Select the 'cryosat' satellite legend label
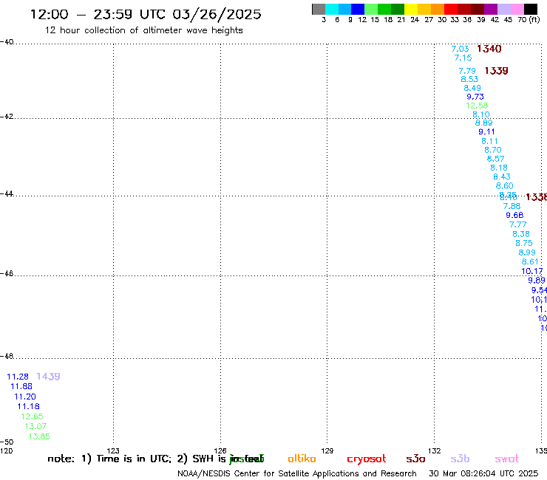 (367, 459)
